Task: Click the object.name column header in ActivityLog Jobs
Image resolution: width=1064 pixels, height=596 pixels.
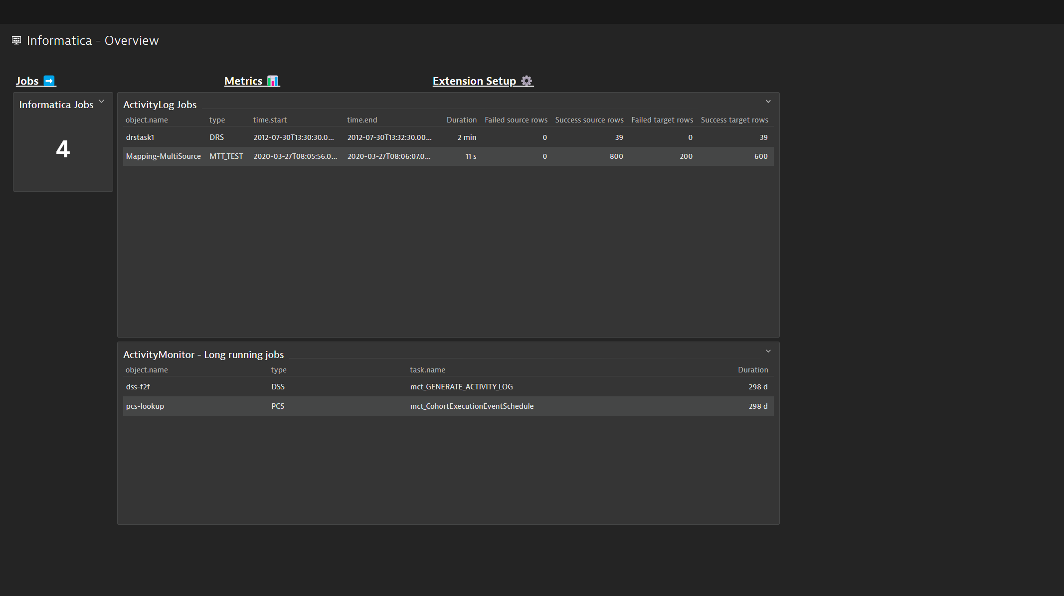Action: point(146,119)
